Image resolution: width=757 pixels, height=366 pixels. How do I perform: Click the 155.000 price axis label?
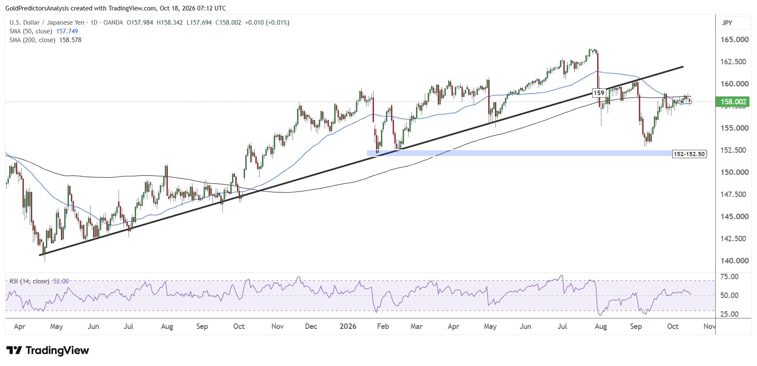734,128
